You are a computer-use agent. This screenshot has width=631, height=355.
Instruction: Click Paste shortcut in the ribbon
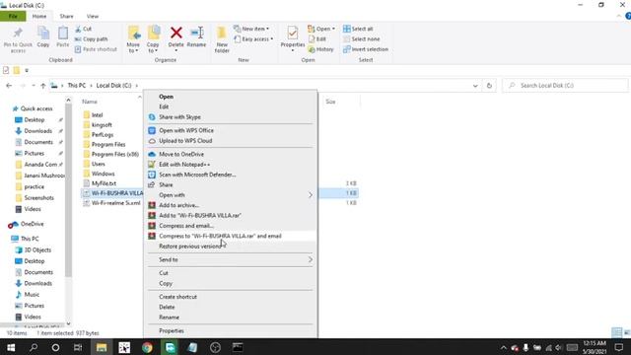pyautogui.click(x=96, y=49)
